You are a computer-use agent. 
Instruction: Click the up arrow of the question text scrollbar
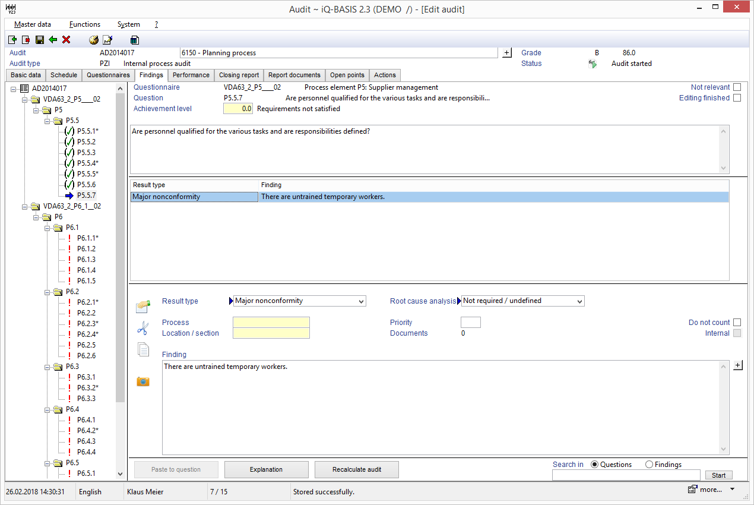click(723, 131)
